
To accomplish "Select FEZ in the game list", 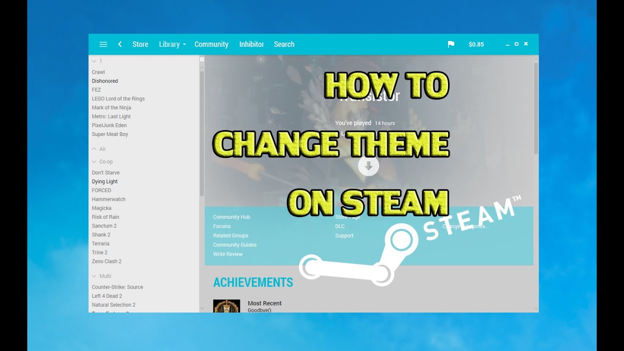I will 97,90.
